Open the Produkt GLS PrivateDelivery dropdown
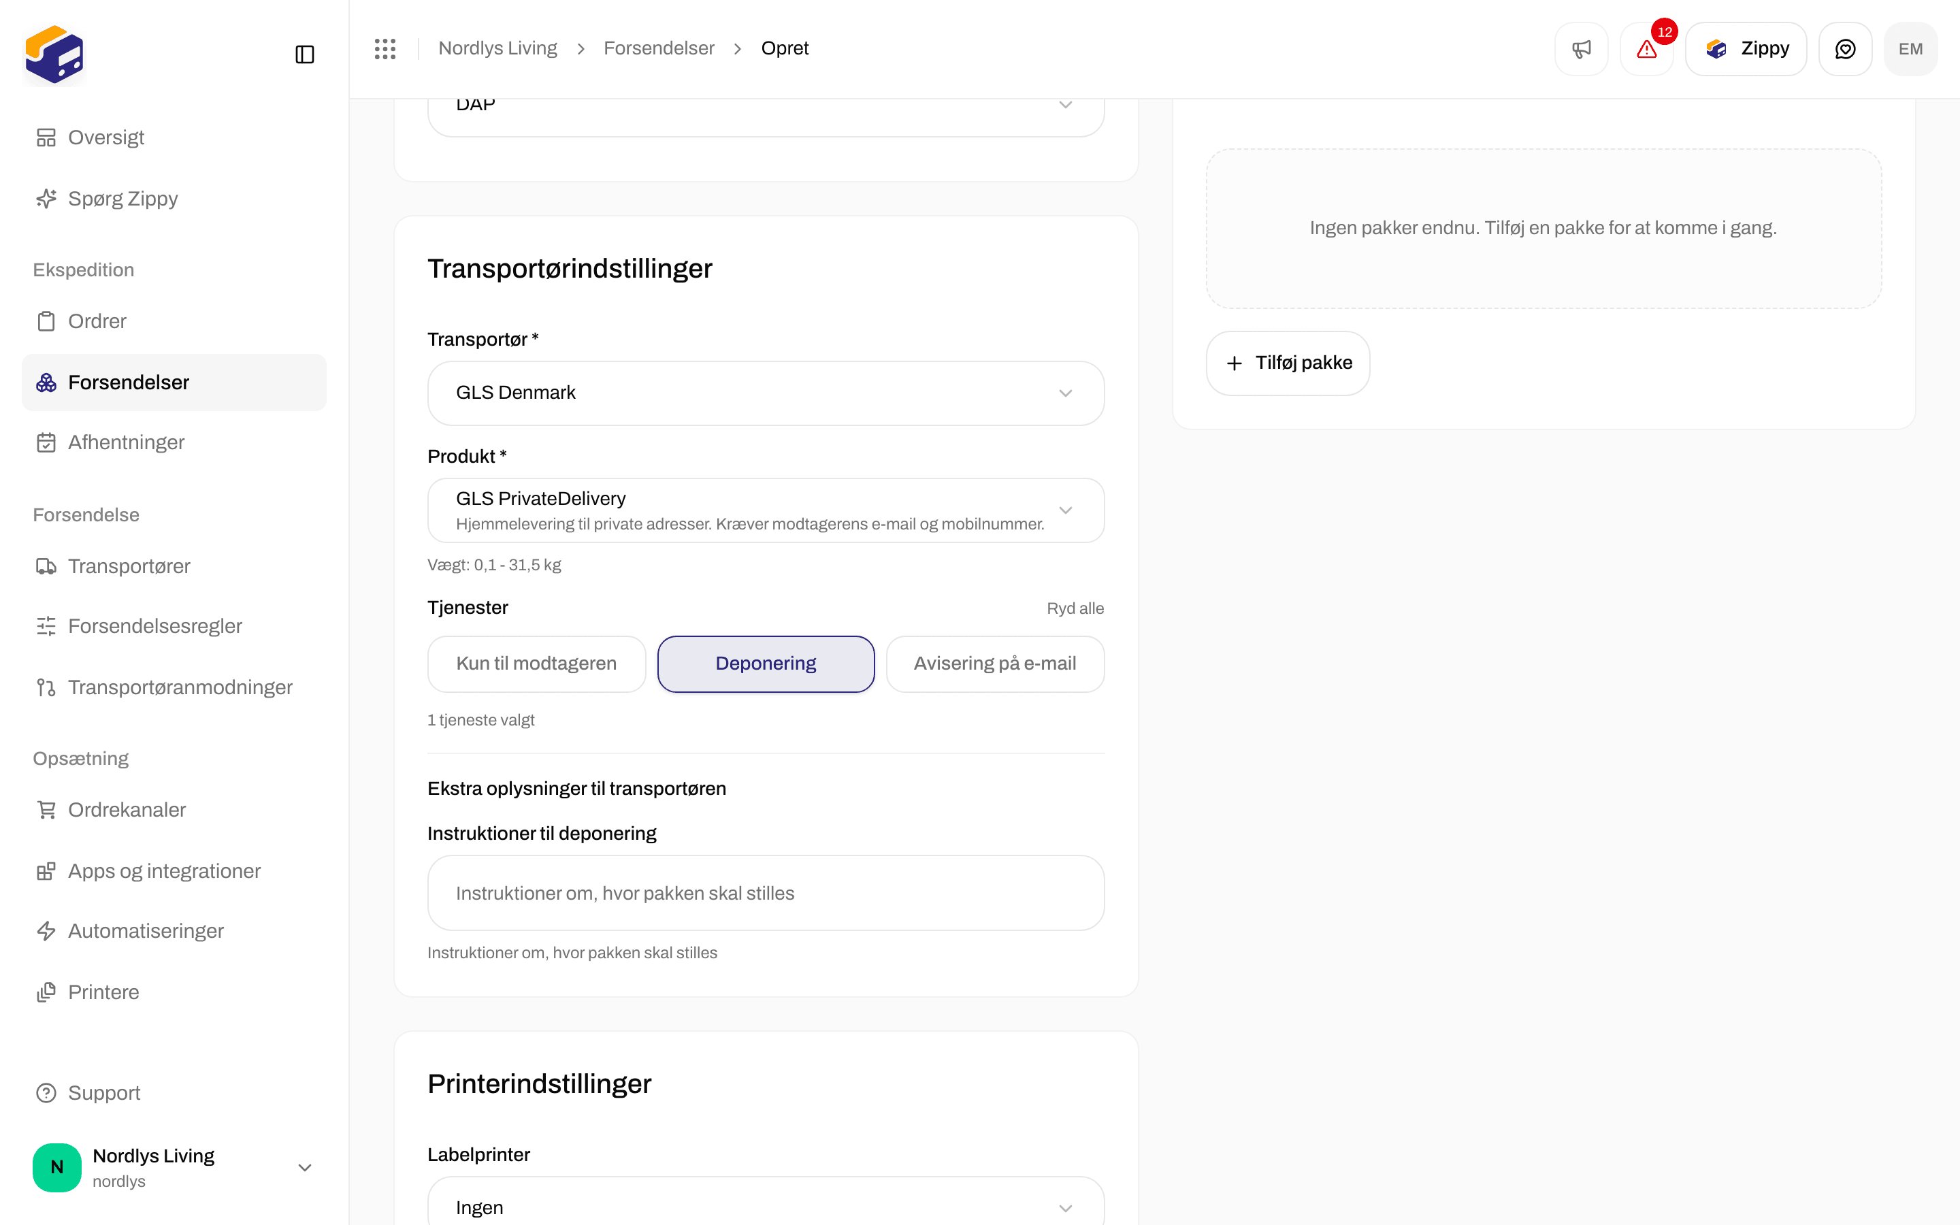This screenshot has height=1225, width=1960. [766, 510]
